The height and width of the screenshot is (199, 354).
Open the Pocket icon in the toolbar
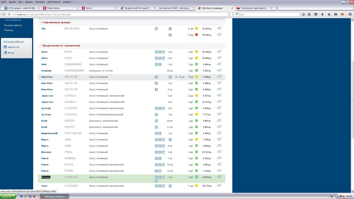316,14
